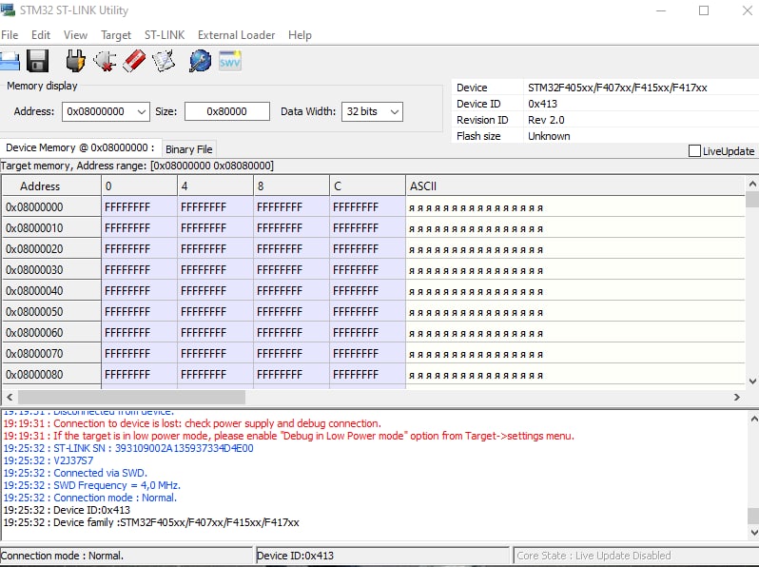Click the log panel scroll down arrow
This screenshot has width=759, height=567.
(x=753, y=532)
